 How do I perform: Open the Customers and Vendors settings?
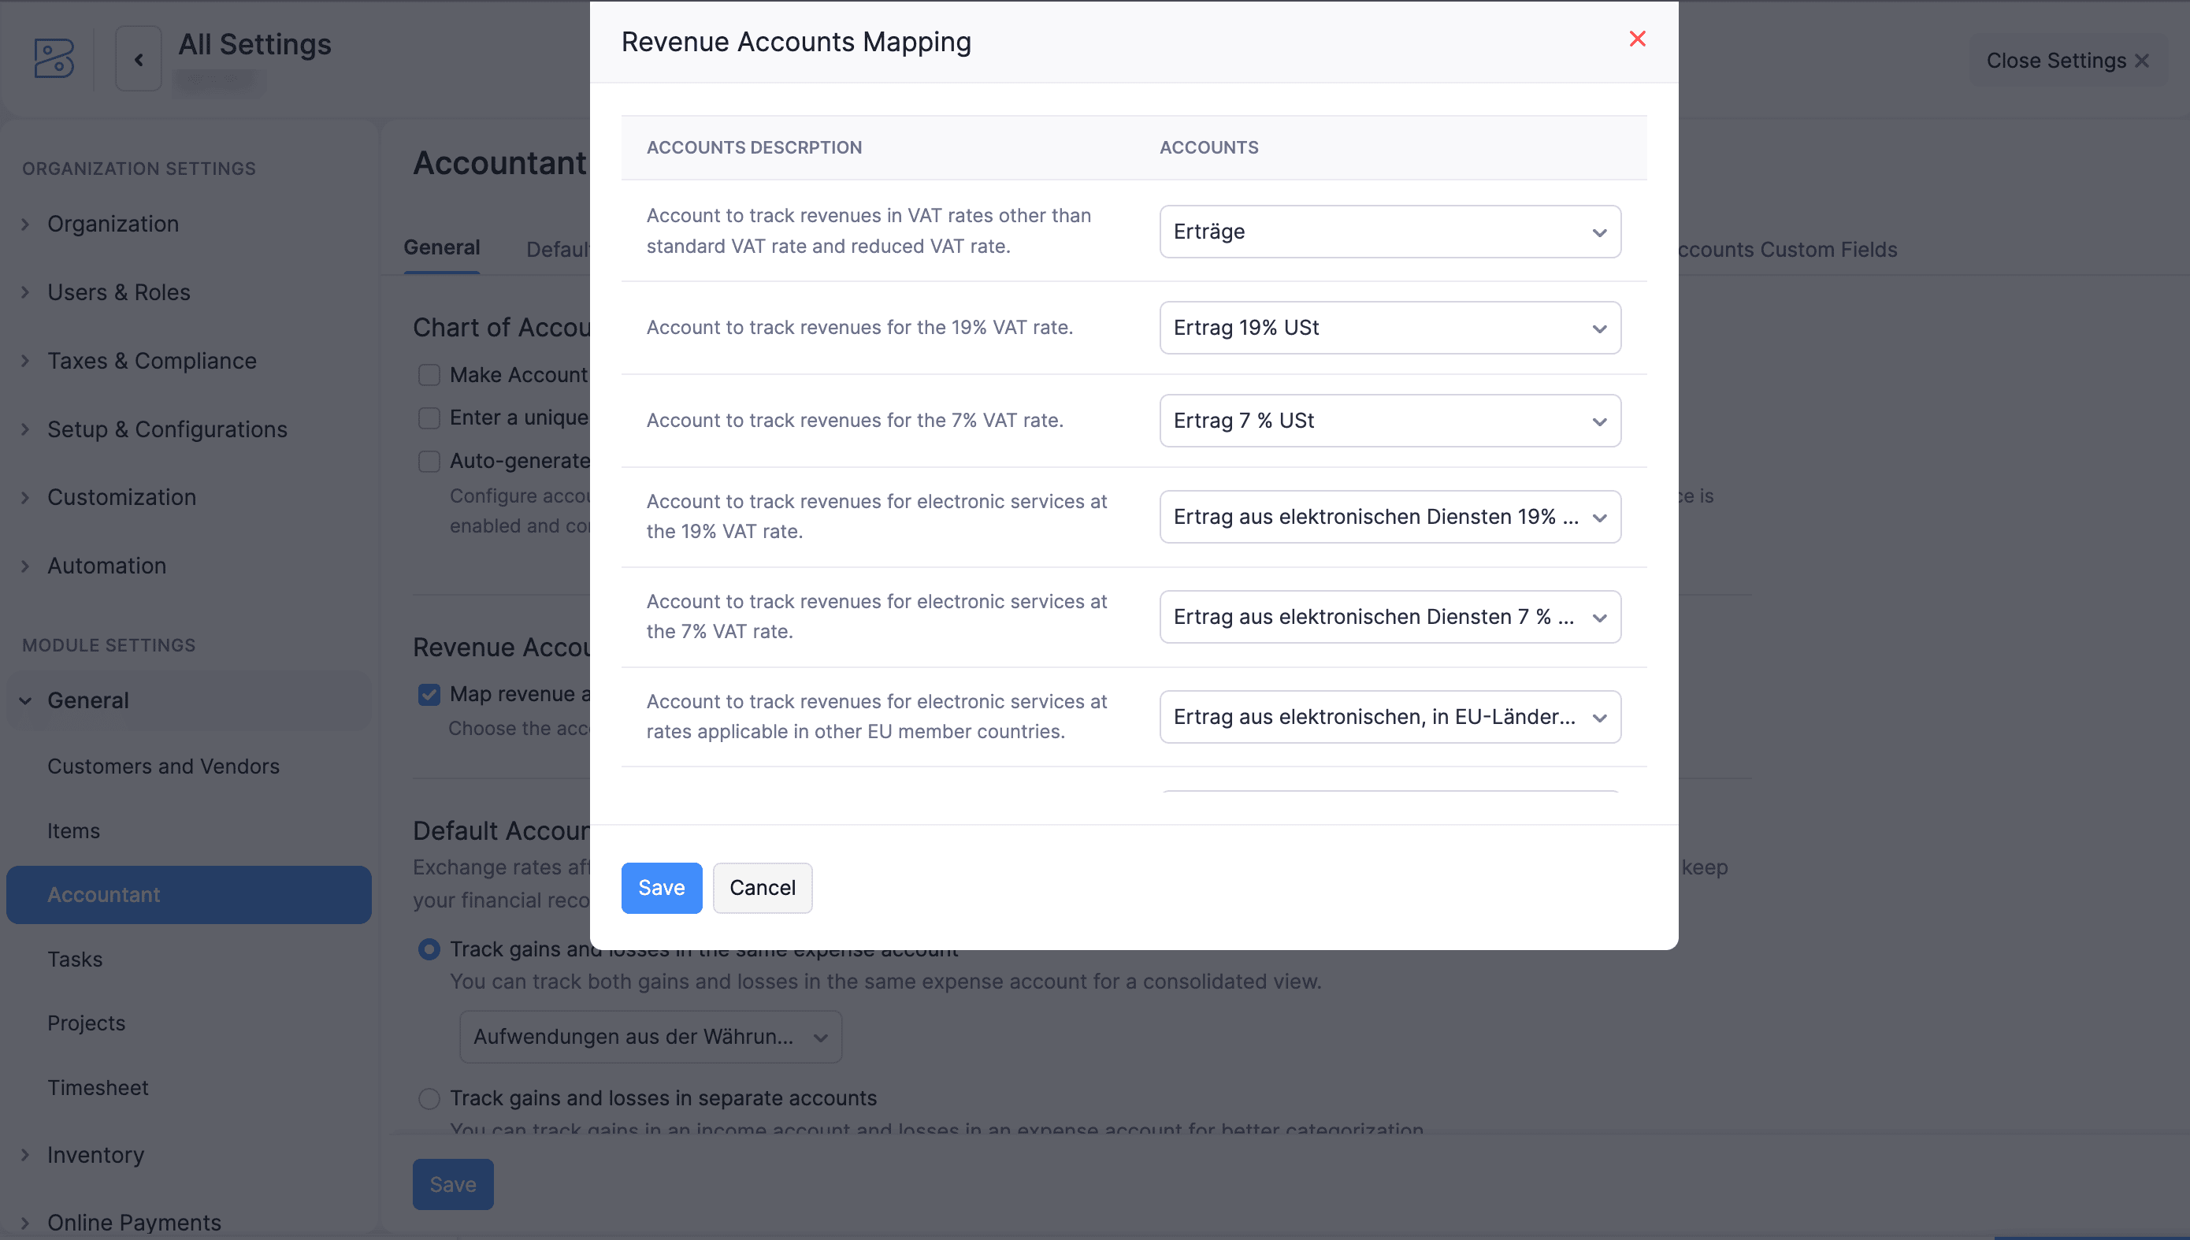(164, 766)
